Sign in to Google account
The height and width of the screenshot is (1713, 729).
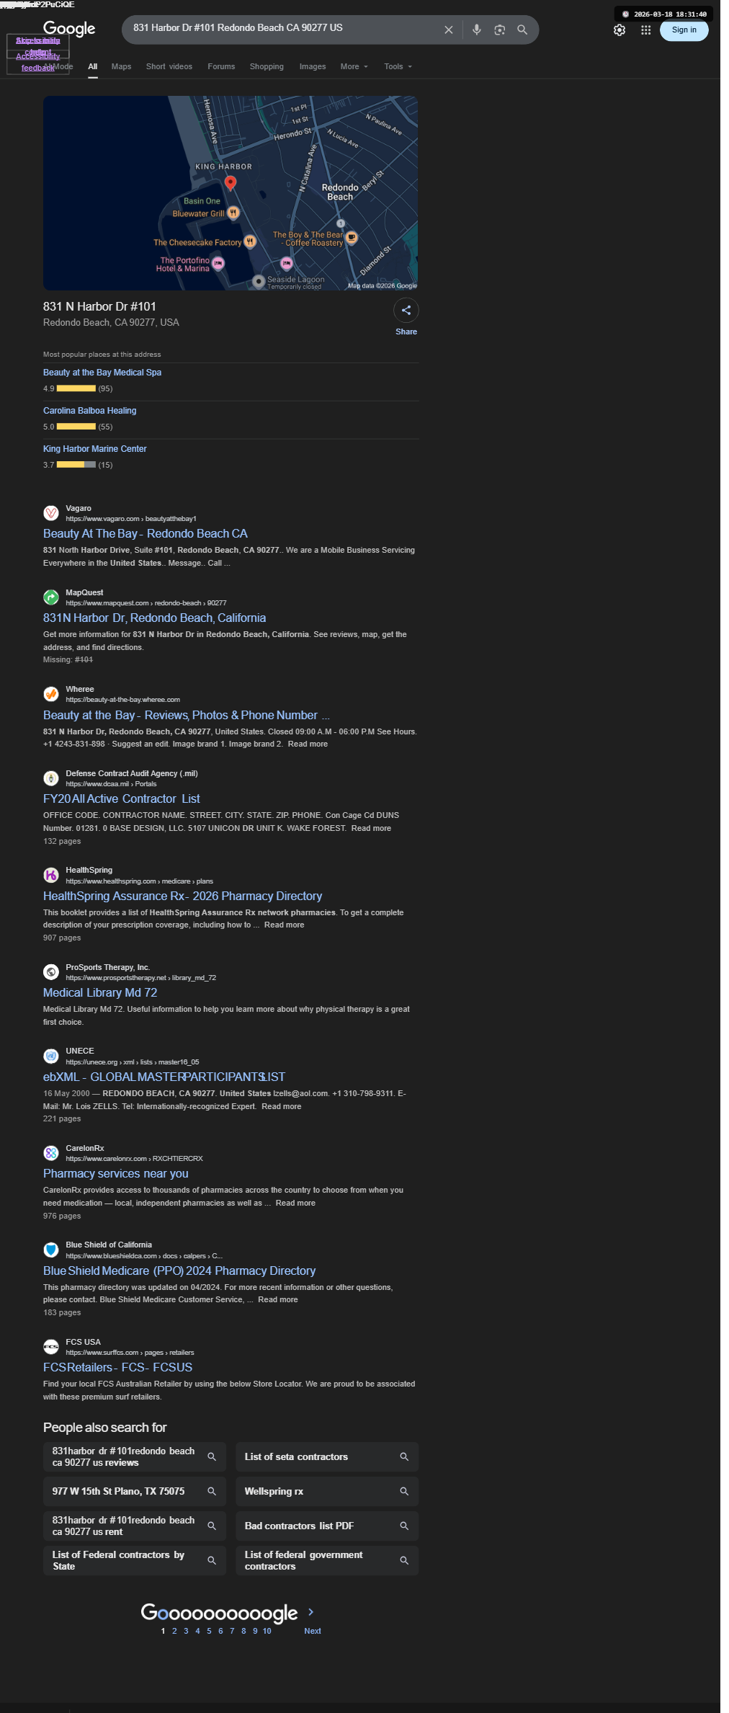[x=684, y=30]
